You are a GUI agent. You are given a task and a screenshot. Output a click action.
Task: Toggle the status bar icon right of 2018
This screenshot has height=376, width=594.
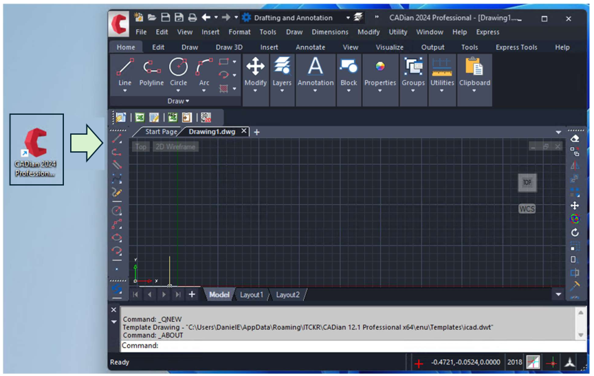[x=533, y=362]
